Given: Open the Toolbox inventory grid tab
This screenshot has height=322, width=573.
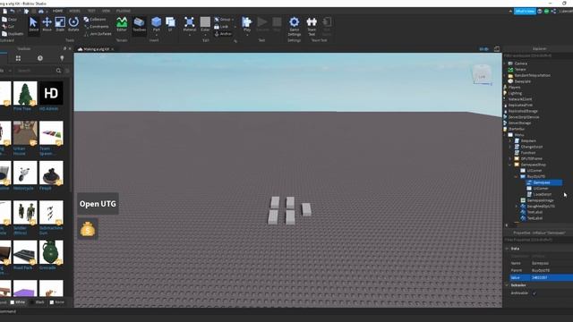Looking at the screenshot, I should (x=18, y=58).
